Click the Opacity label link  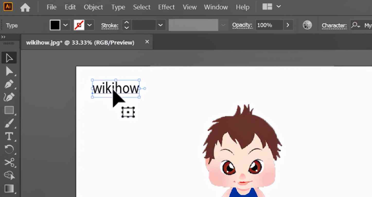[x=242, y=25]
